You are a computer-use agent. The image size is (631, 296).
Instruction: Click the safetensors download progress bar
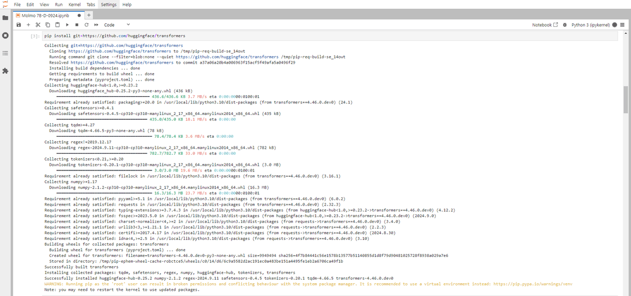(x=102, y=120)
